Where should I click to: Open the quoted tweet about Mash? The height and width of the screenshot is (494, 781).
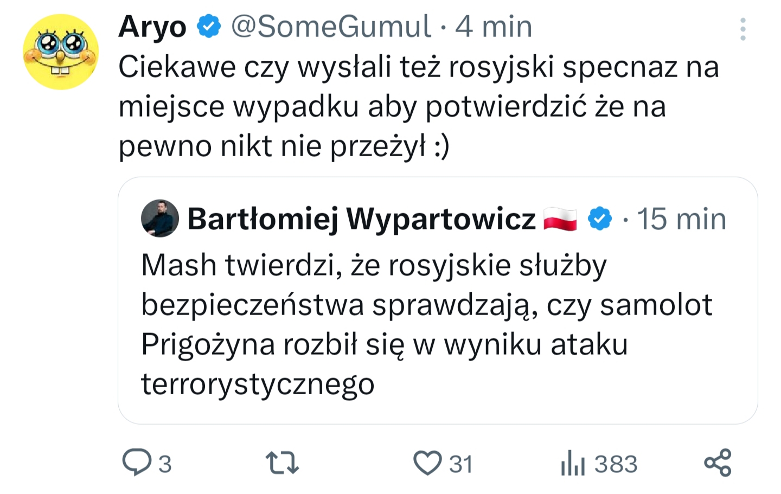(x=438, y=300)
